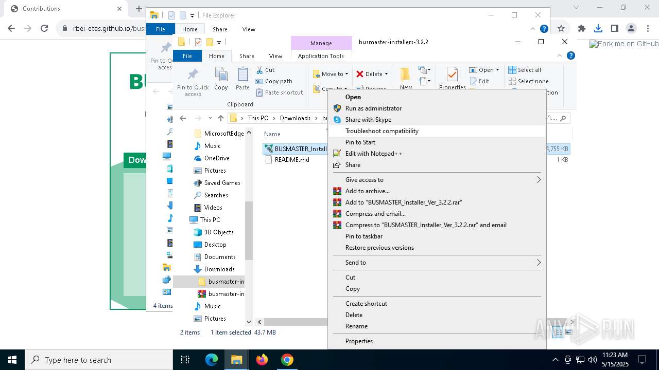
Task: Click Paste shortcut in ribbon
Action: [x=280, y=92]
